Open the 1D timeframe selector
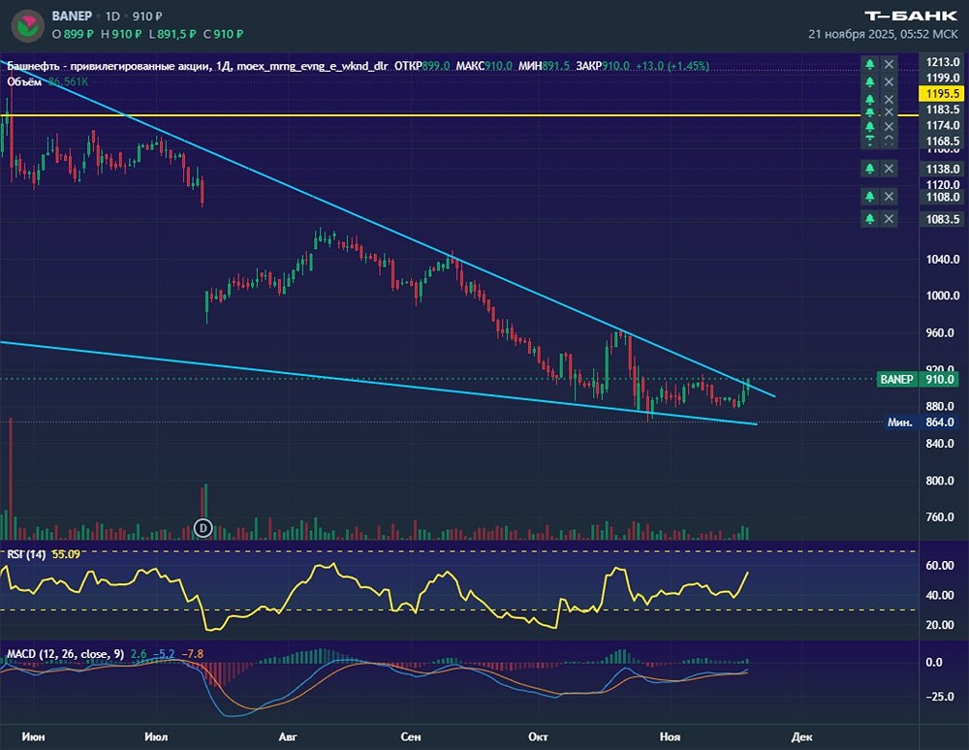 click(x=112, y=16)
